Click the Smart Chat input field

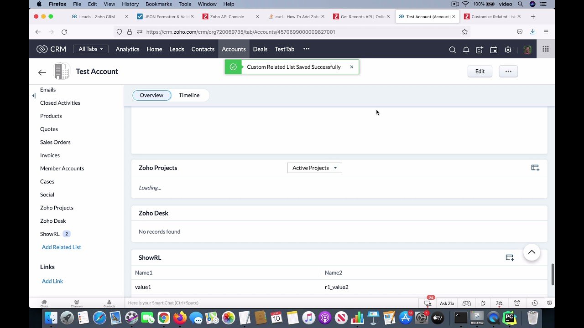pos(271,303)
